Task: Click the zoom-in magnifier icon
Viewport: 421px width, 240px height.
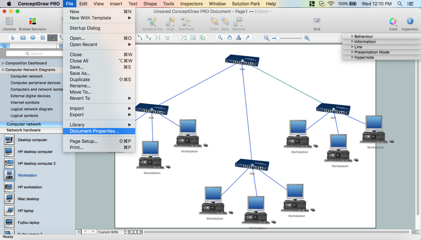Action: click(307, 38)
